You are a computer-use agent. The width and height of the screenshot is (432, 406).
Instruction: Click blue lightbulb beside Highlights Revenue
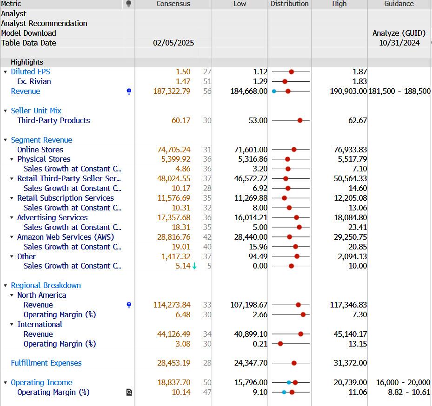(x=129, y=92)
